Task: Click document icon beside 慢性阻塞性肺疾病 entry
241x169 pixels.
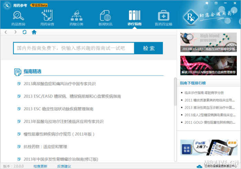Action: click(x=19, y=134)
